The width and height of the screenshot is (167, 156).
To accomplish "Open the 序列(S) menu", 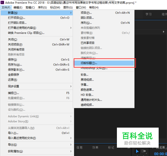I will [x=42, y=8].
